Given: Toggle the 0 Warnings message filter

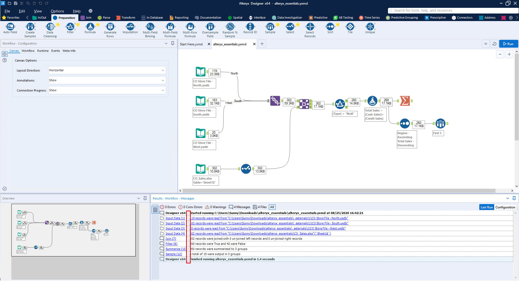Looking at the screenshot, I should pyautogui.click(x=216, y=207).
